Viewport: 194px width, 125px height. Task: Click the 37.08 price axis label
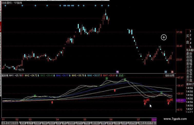click(x=179, y=32)
